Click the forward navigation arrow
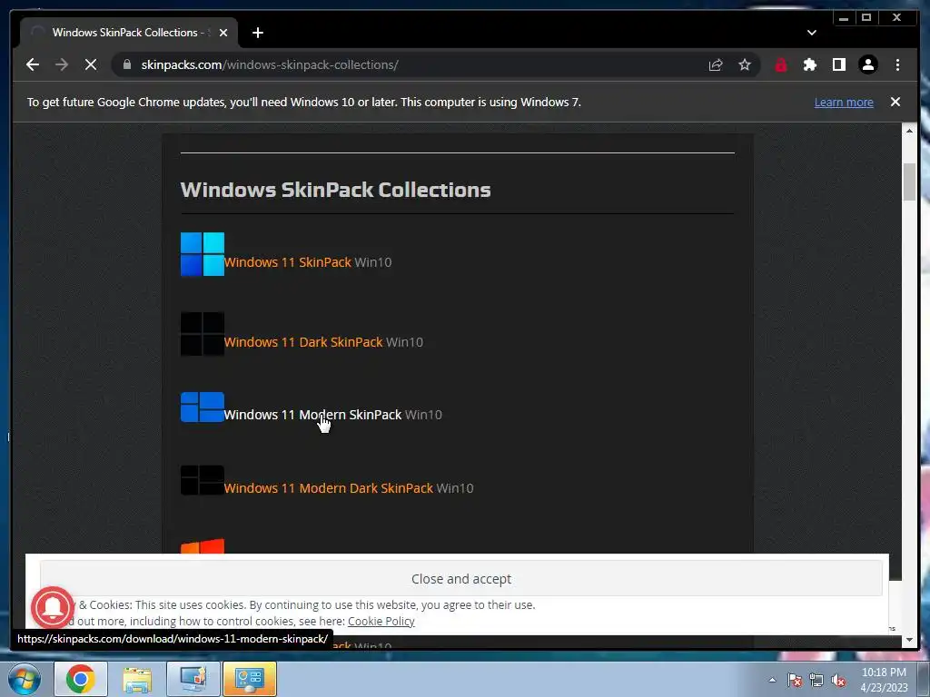The width and height of the screenshot is (930, 697). coord(62,64)
